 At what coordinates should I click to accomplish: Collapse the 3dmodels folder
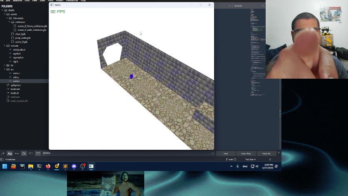click(7, 18)
